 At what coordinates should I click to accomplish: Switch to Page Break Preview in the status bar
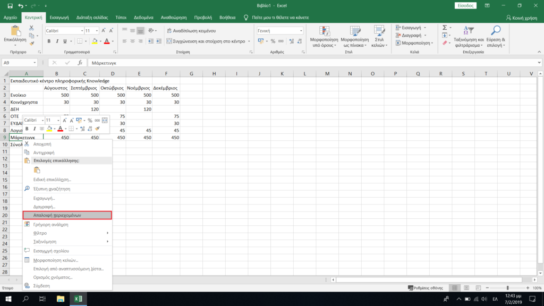[x=478, y=288]
